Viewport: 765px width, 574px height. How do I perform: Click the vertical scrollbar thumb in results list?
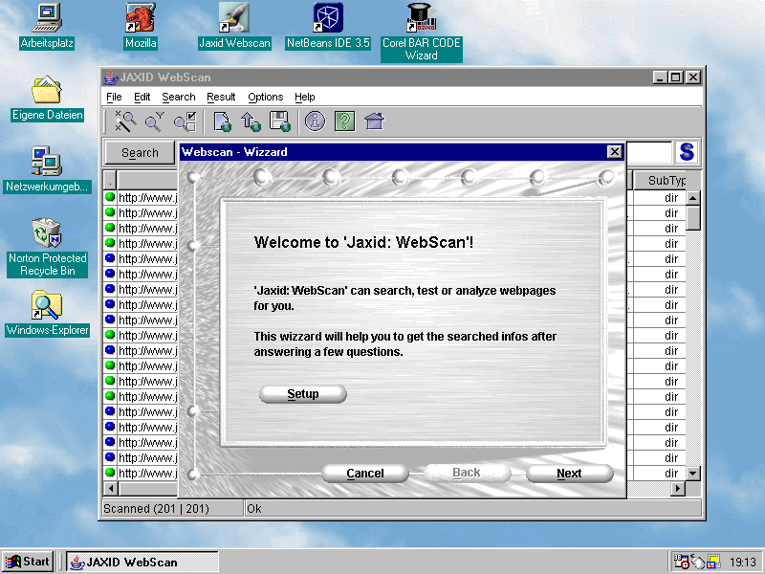[x=692, y=218]
